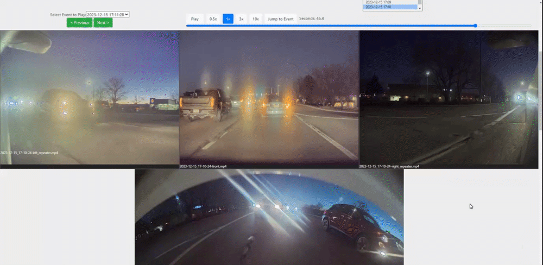Switch playback speed to 3x

click(242, 19)
